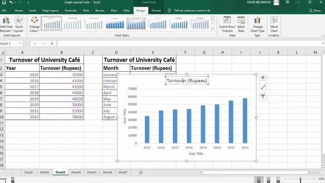Select second chart style thumbnail

(73, 23)
